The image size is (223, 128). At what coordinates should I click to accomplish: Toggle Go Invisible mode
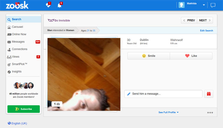click(59, 20)
